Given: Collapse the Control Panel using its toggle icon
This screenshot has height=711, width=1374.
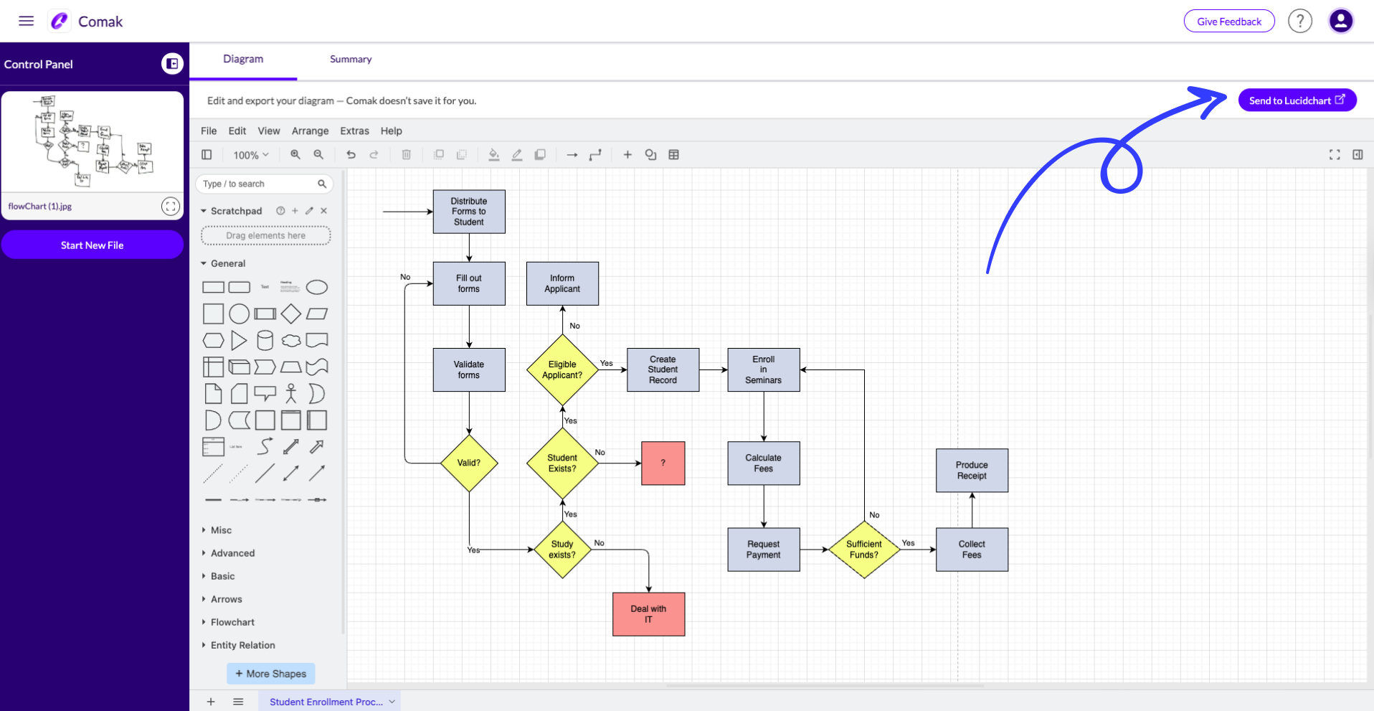Looking at the screenshot, I should (171, 64).
